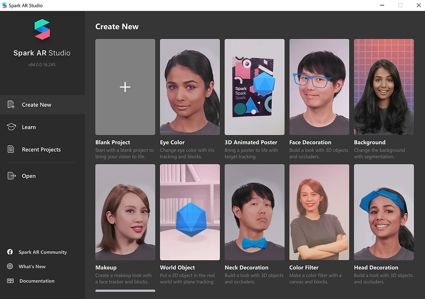Click the Create New page icon in sidebar
Viewport: 425px width, 299px height.
click(11, 105)
